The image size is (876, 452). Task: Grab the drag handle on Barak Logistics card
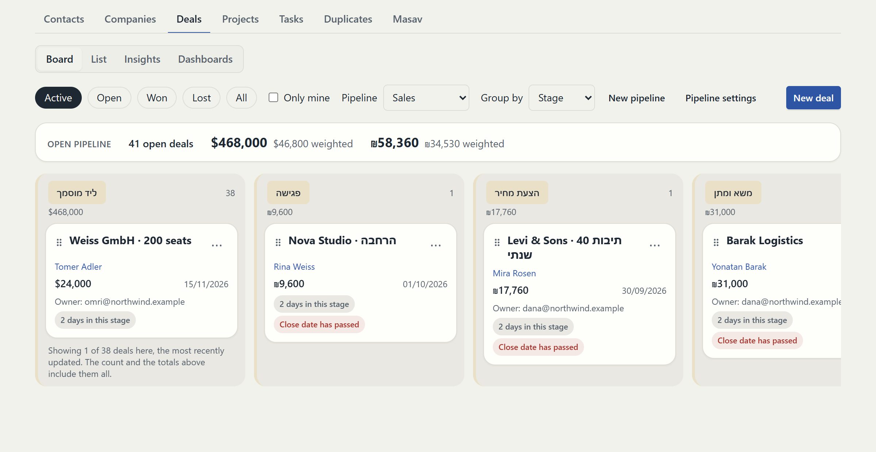click(716, 242)
